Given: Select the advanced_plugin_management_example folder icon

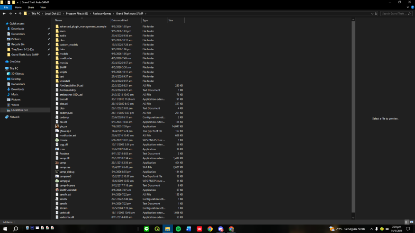Looking at the screenshot, I should [57, 27].
